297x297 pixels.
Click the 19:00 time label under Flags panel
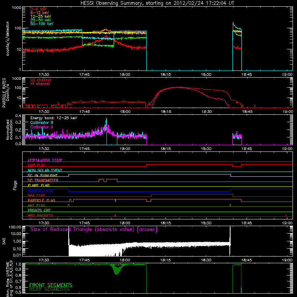point(287,223)
